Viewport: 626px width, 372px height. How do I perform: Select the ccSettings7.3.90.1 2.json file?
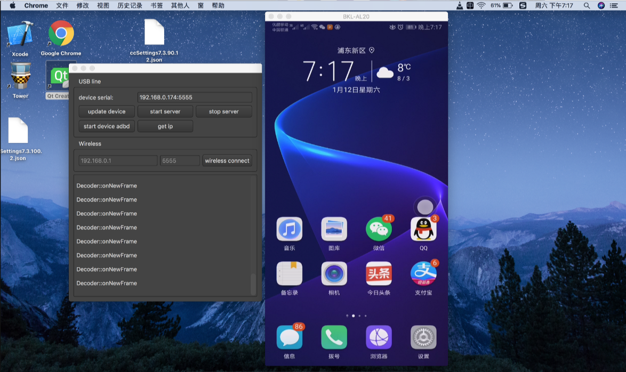tap(154, 32)
